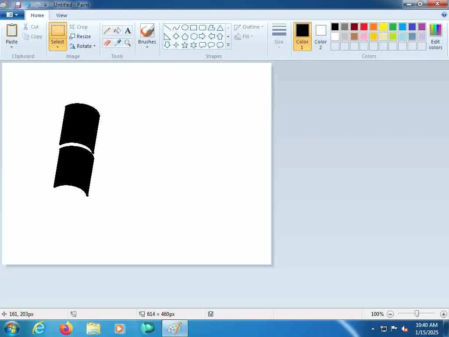Pick the Up arrow shape
Screen dimensions: 449x337
(220, 36)
